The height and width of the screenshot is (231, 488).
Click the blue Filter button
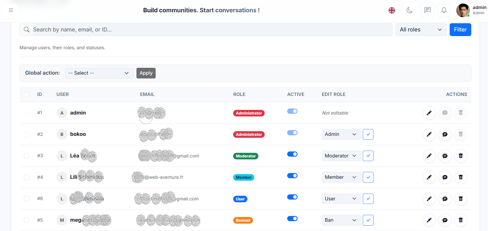click(x=460, y=30)
